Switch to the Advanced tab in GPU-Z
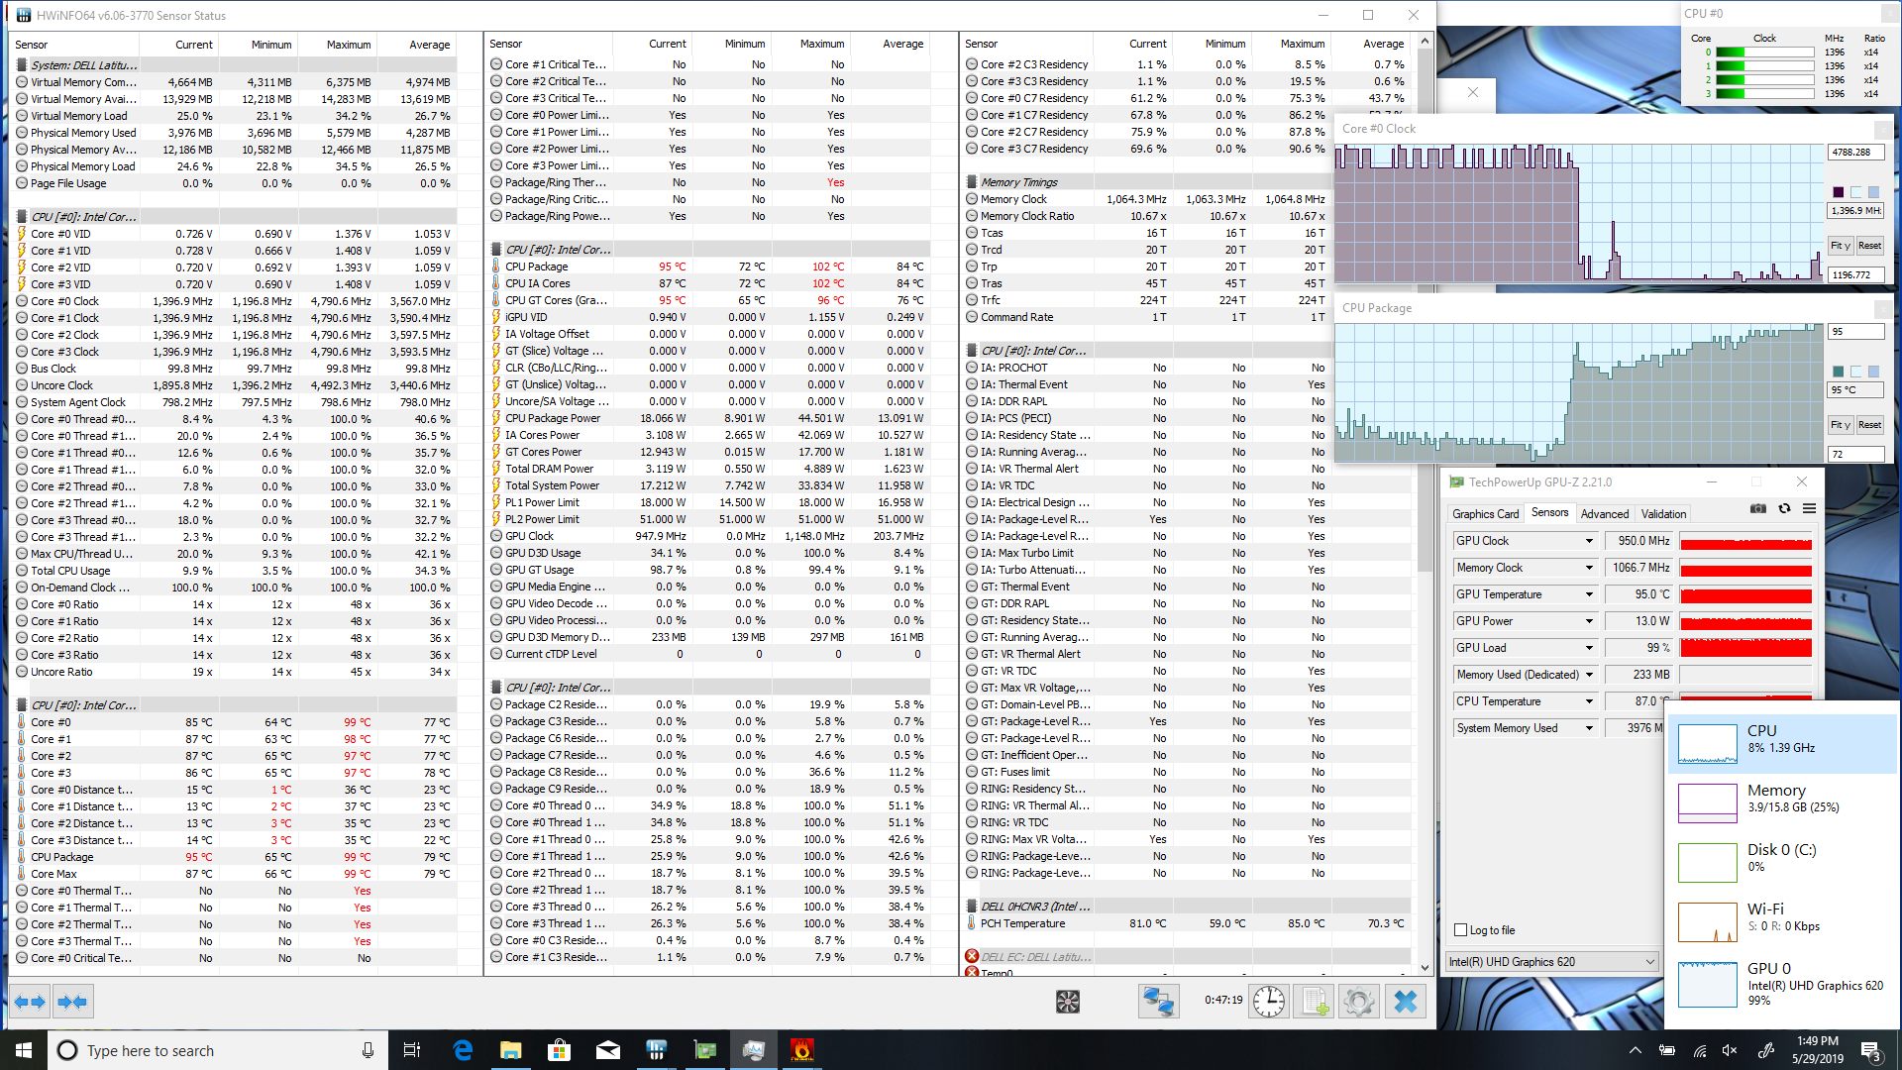The height and width of the screenshot is (1070, 1902). pyautogui.click(x=1604, y=514)
